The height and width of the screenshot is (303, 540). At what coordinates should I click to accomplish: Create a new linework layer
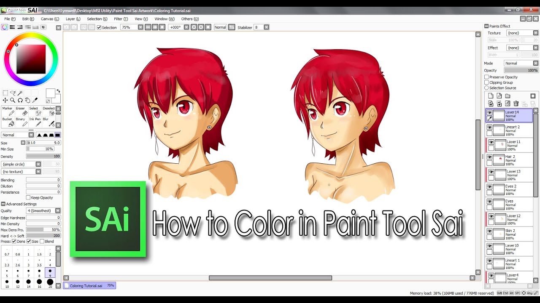pyautogui.click(x=499, y=96)
